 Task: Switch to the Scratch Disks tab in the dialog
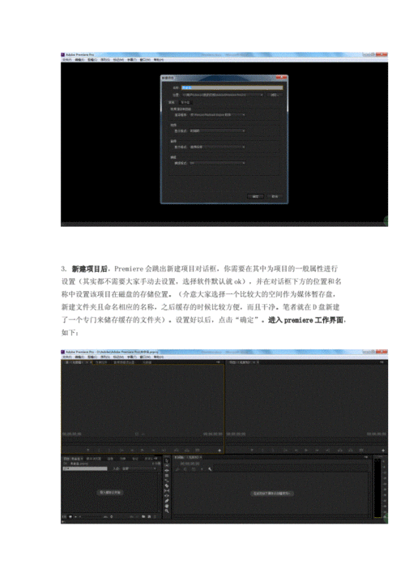pos(185,102)
